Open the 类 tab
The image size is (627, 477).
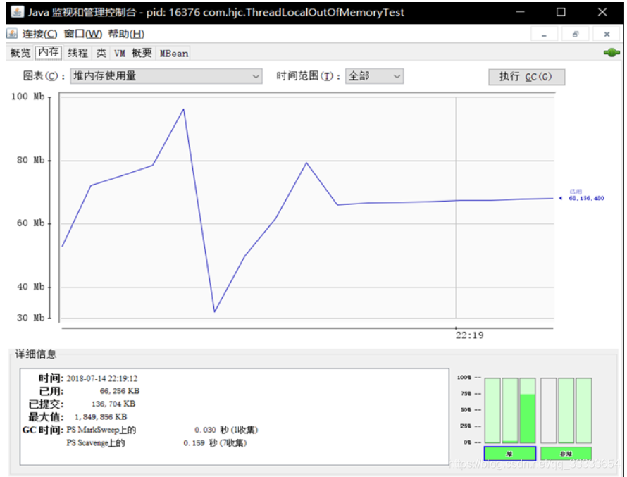point(101,53)
